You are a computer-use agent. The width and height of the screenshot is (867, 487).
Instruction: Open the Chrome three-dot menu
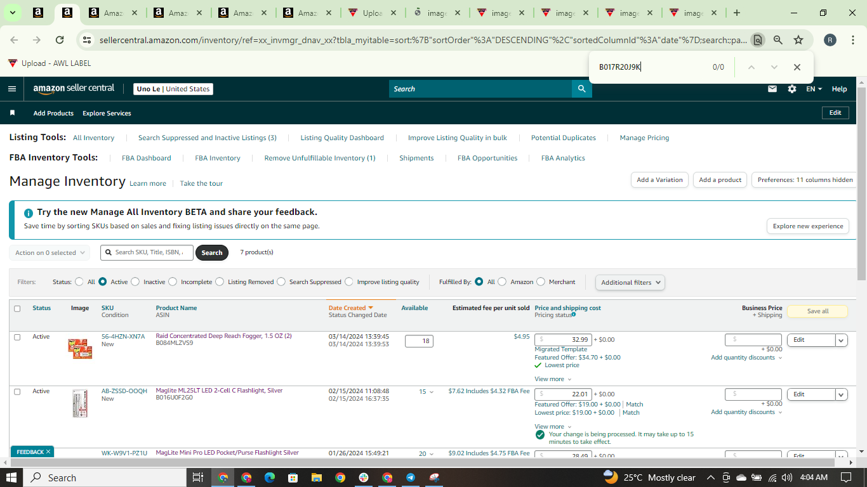(x=852, y=40)
